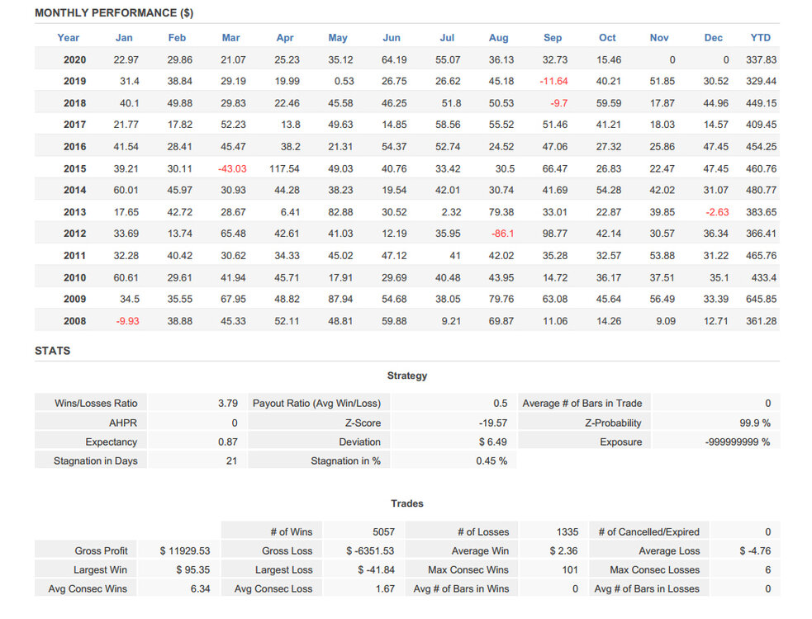Click the Wins/Losses Ratio value 3.79

click(x=228, y=404)
